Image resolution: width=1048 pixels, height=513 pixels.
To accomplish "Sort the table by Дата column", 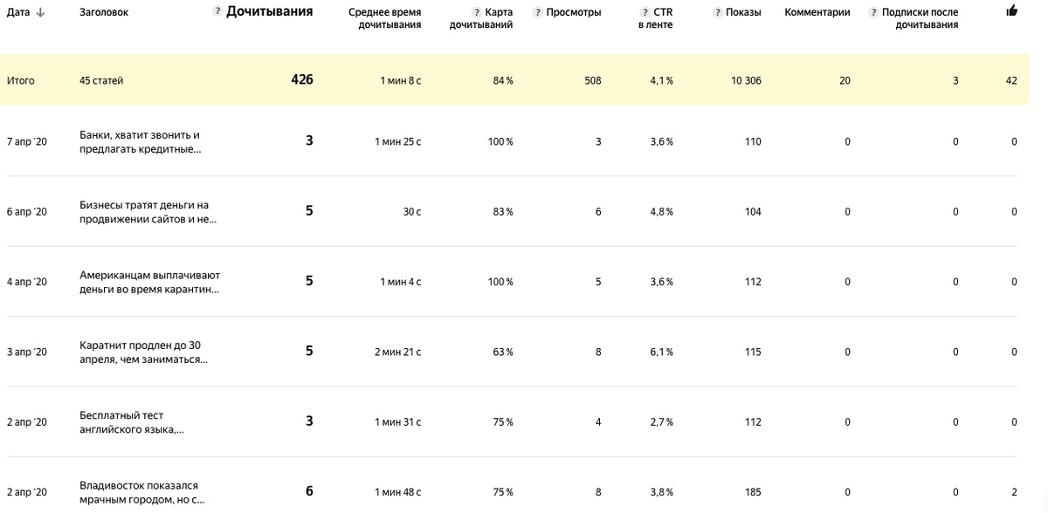I will [18, 13].
